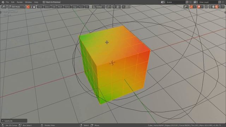Open the pivot point selector

[x=109, y=7]
